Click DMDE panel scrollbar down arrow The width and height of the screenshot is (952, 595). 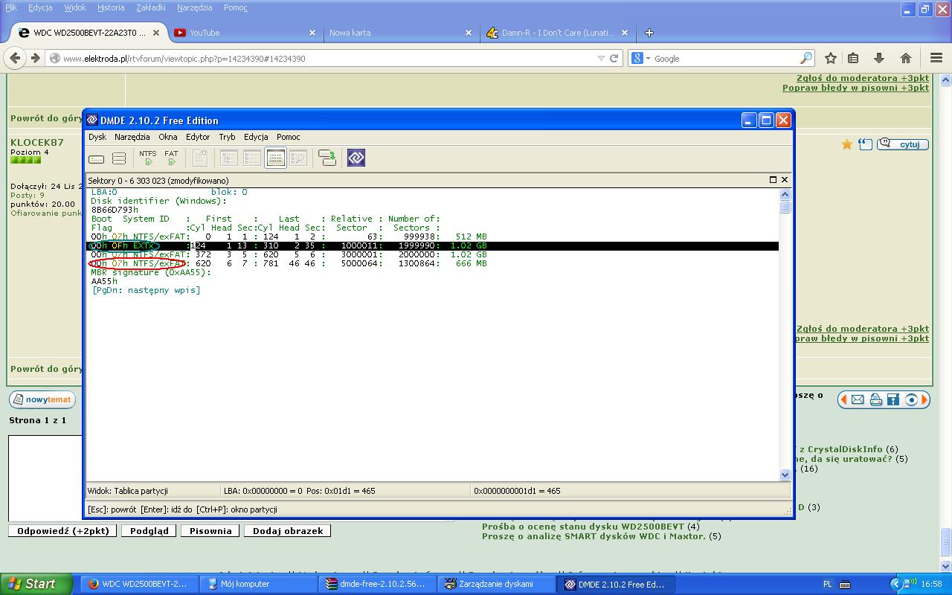[785, 475]
